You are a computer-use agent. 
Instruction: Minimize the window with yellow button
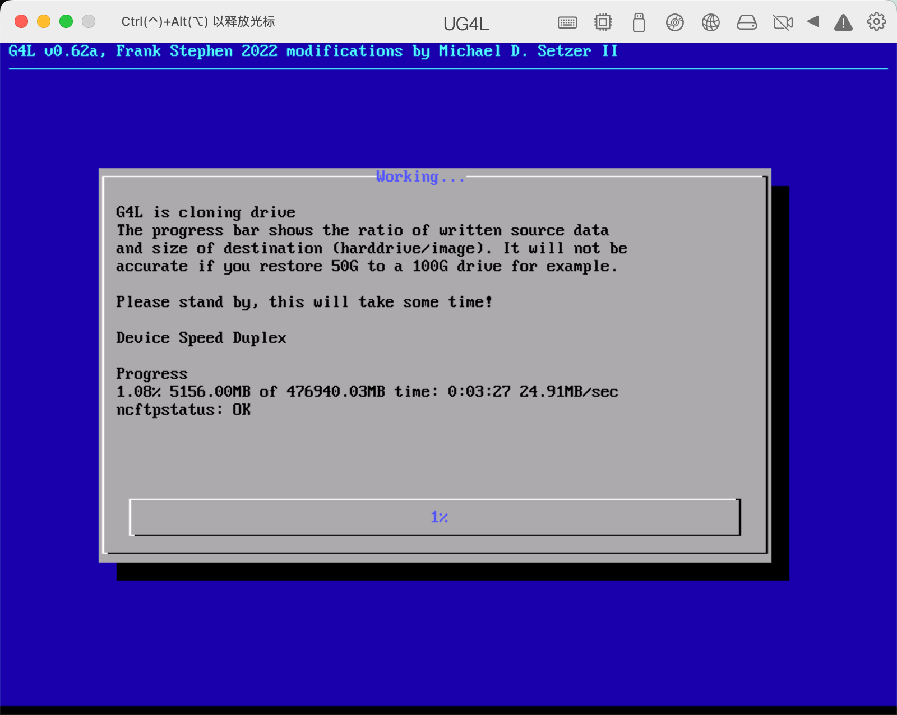pos(44,21)
